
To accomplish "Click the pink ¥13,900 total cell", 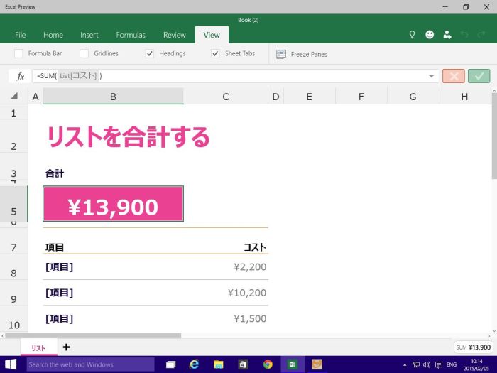I will [x=113, y=205].
